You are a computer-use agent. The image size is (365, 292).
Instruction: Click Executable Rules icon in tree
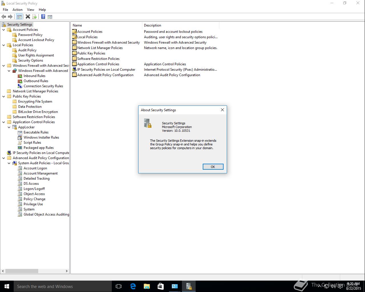(20, 132)
